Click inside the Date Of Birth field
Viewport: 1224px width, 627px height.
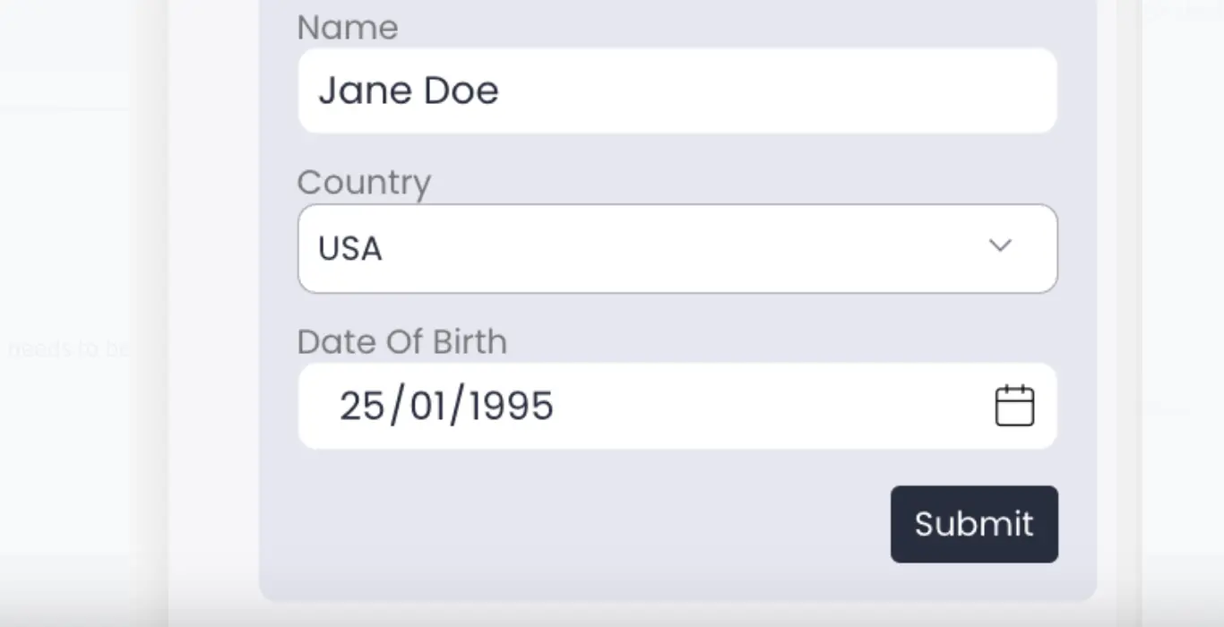coord(627,405)
